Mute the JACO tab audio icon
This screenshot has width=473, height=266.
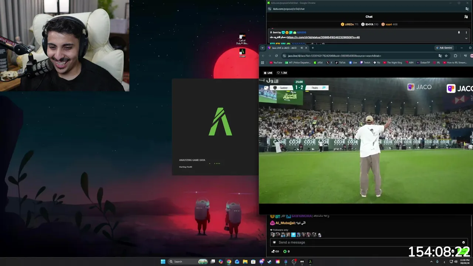(x=302, y=48)
